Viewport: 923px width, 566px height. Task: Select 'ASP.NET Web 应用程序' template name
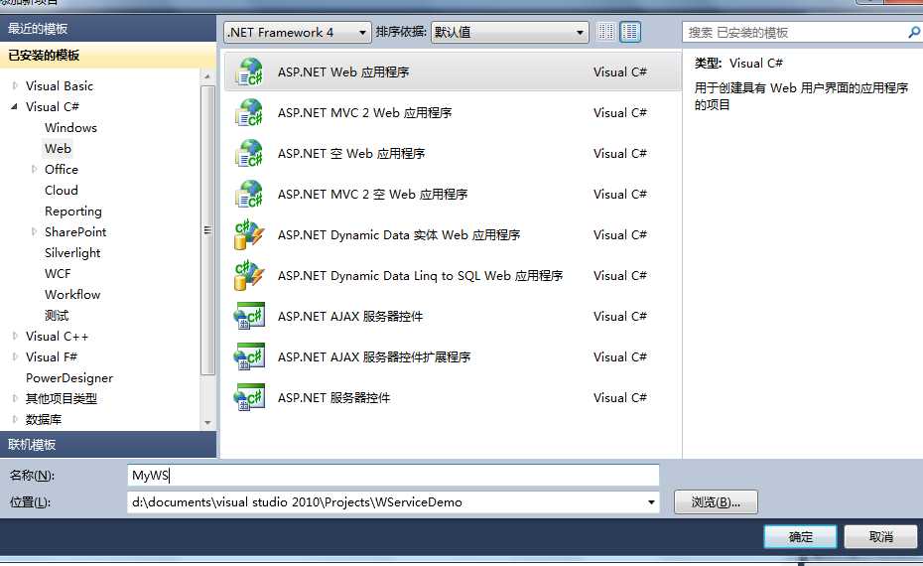(343, 72)
